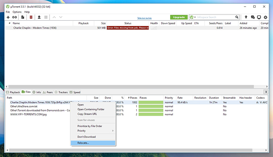Select the Charlie Chaplin - Modern Times torrent row
This screenshot has width=273, height=157.
pyautogui.click(x=136, y=28)
